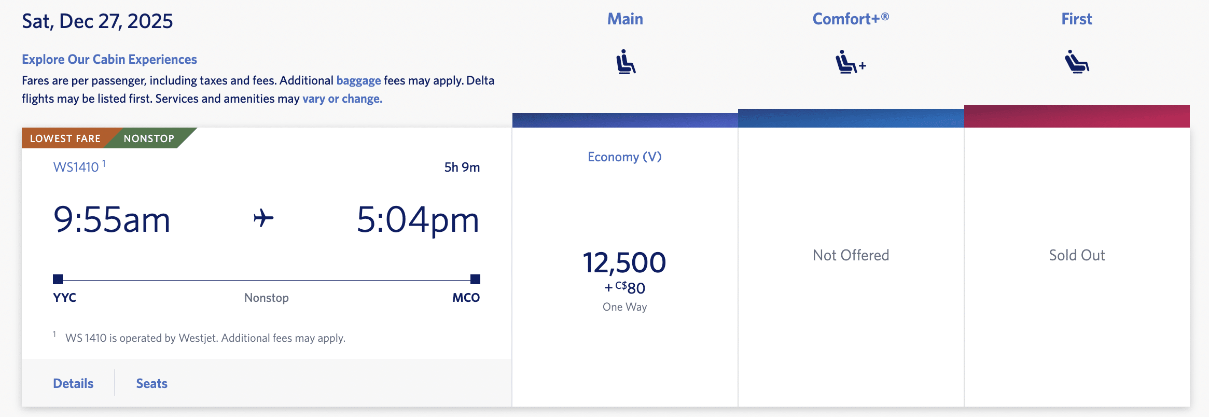
Task: Click the Sold Out First cell
Action: (x=1077, y=255)
